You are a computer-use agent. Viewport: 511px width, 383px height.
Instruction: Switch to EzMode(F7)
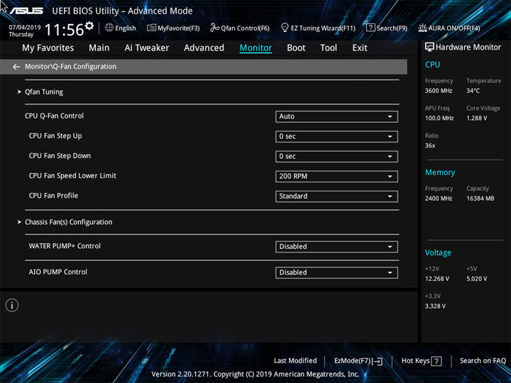click(x=352, y=361)
